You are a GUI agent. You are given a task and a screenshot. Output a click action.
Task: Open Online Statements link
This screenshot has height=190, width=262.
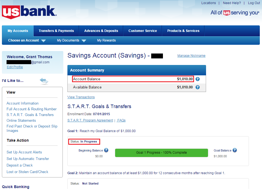[21, 120]
